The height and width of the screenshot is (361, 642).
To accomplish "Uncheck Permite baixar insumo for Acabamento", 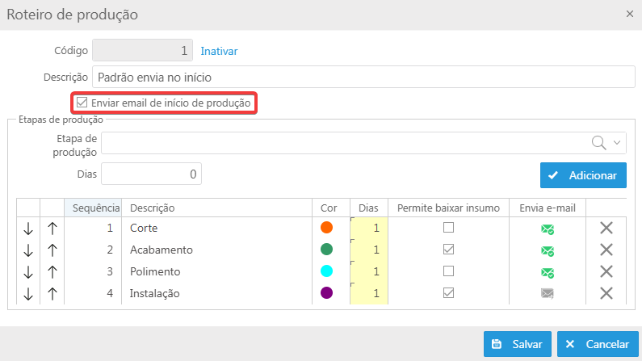I will pos(448,250).
